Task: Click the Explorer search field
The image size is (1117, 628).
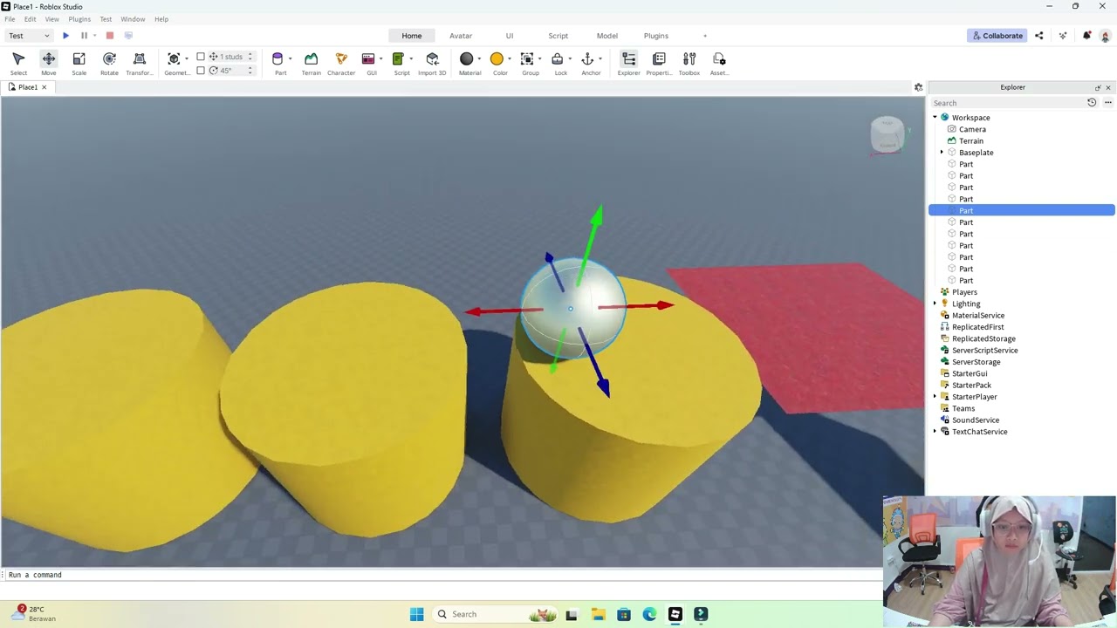Action: tap(1008, 103)
